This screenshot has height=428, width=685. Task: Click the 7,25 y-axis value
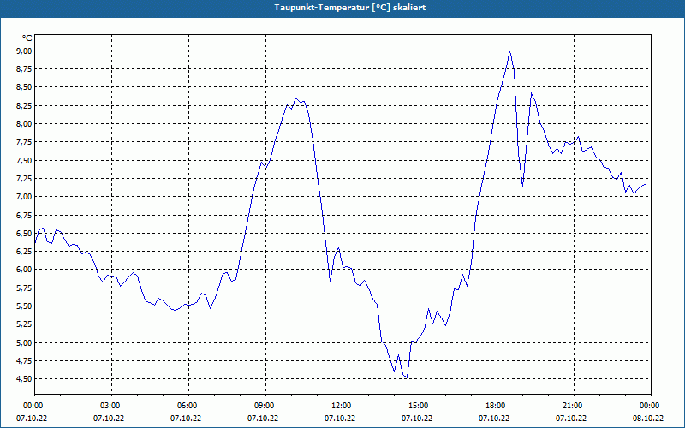pos(24,179)
